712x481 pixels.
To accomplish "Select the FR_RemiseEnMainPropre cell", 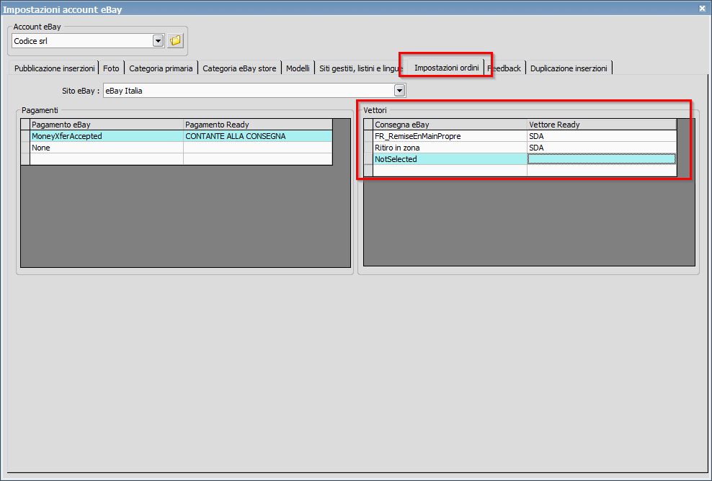I will point(450,136).
